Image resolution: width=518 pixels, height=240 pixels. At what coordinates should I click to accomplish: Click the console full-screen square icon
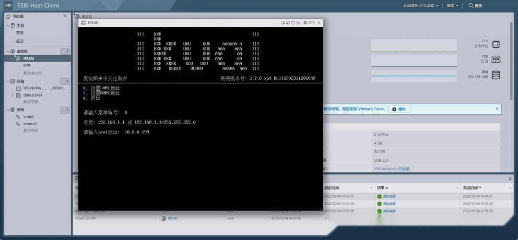pyautogui.click(x=293, y=23)
